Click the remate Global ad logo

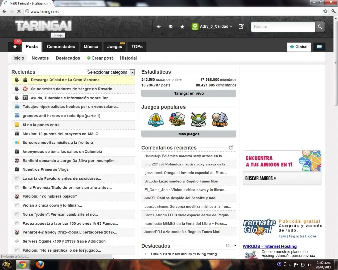tap(259, 227)
